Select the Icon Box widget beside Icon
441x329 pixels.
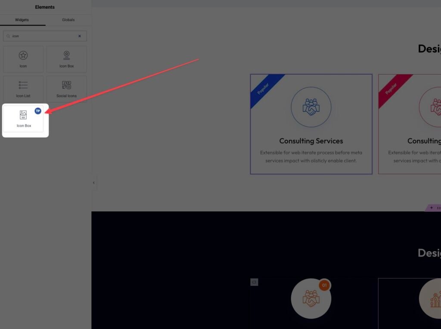point(67,59)
